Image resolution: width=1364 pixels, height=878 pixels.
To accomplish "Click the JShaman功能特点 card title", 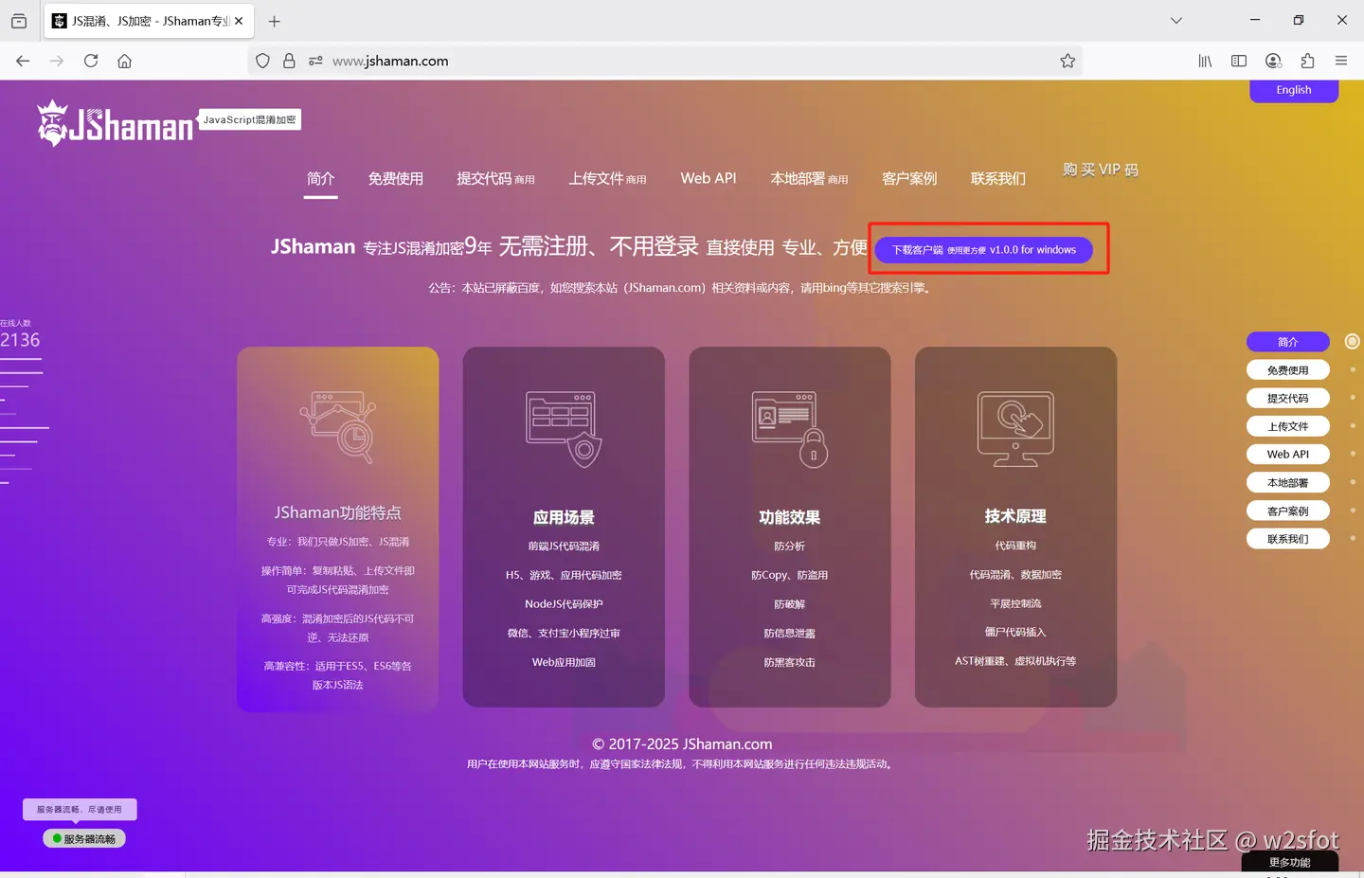I will pyautogui.click(x=338, y=512).
